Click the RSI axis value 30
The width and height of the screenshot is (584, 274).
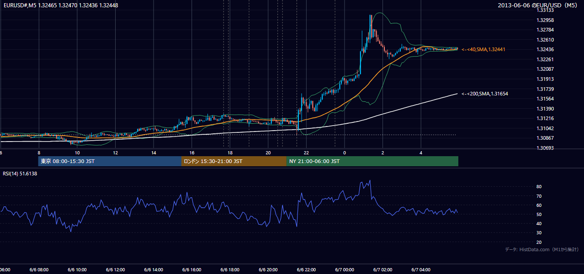coord(539,233)
